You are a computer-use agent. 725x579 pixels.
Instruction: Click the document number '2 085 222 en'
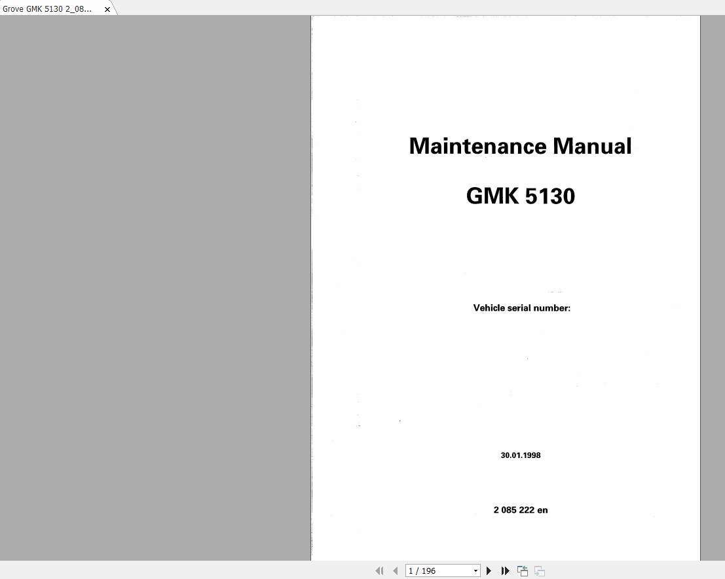(521, 510)
